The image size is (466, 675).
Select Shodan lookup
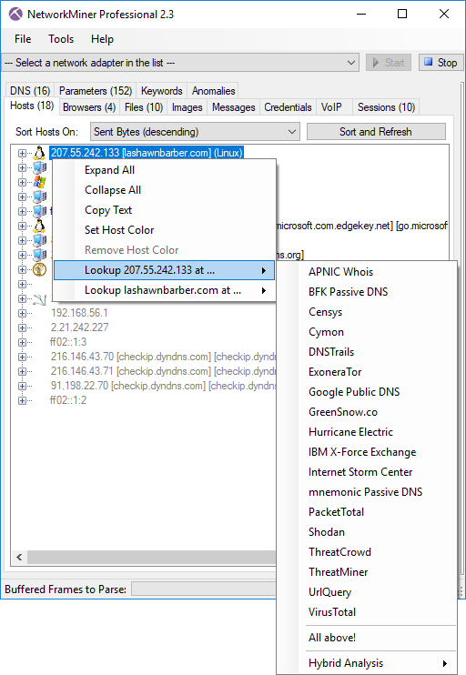point(367,532)
